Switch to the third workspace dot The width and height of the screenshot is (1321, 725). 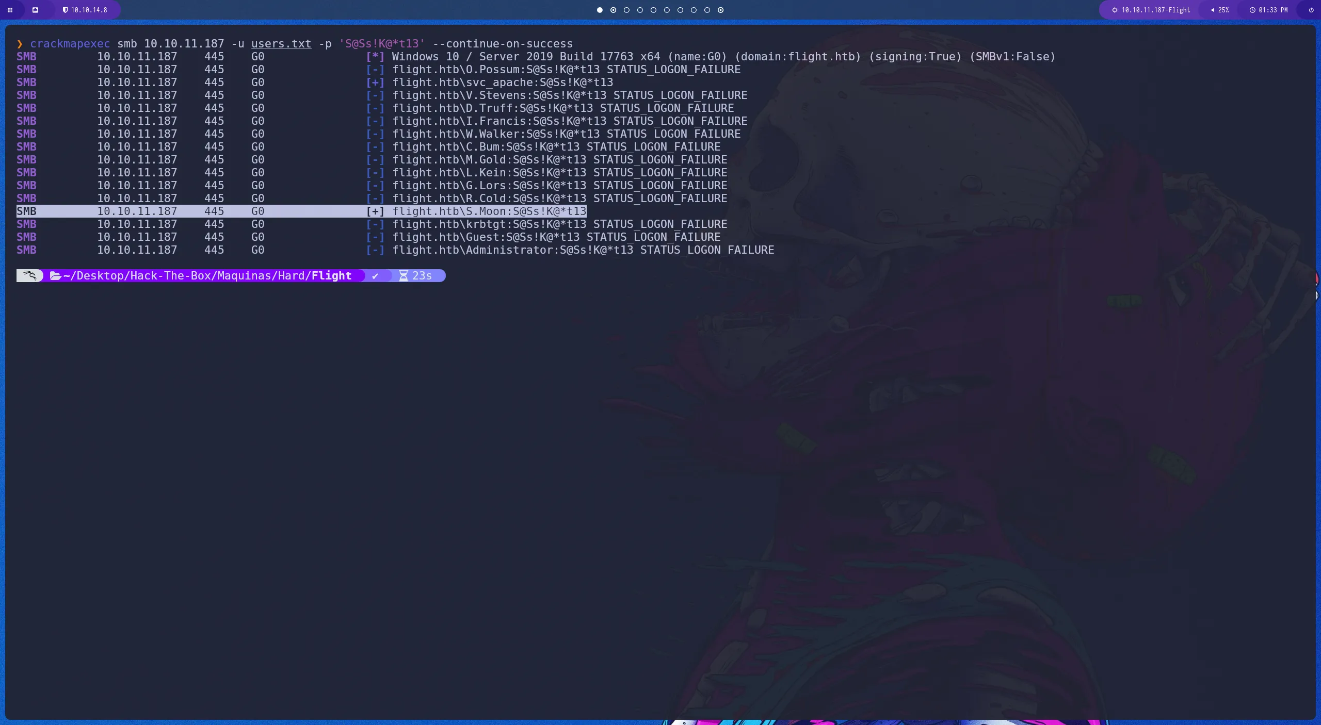coord(626,10)
